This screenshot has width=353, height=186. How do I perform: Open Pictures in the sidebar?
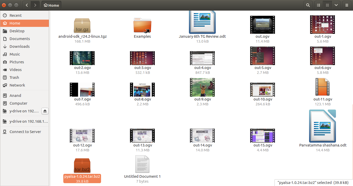tap(24, 62)
